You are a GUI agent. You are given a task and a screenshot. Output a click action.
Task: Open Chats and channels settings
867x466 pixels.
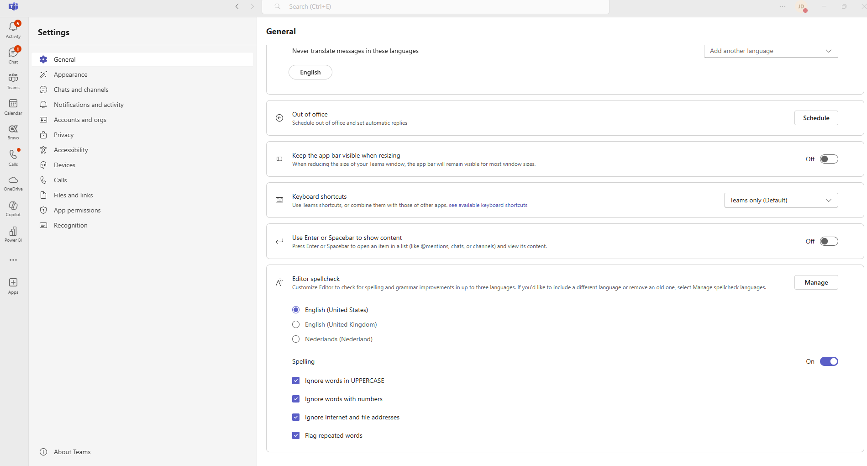(x=142, y=90)
